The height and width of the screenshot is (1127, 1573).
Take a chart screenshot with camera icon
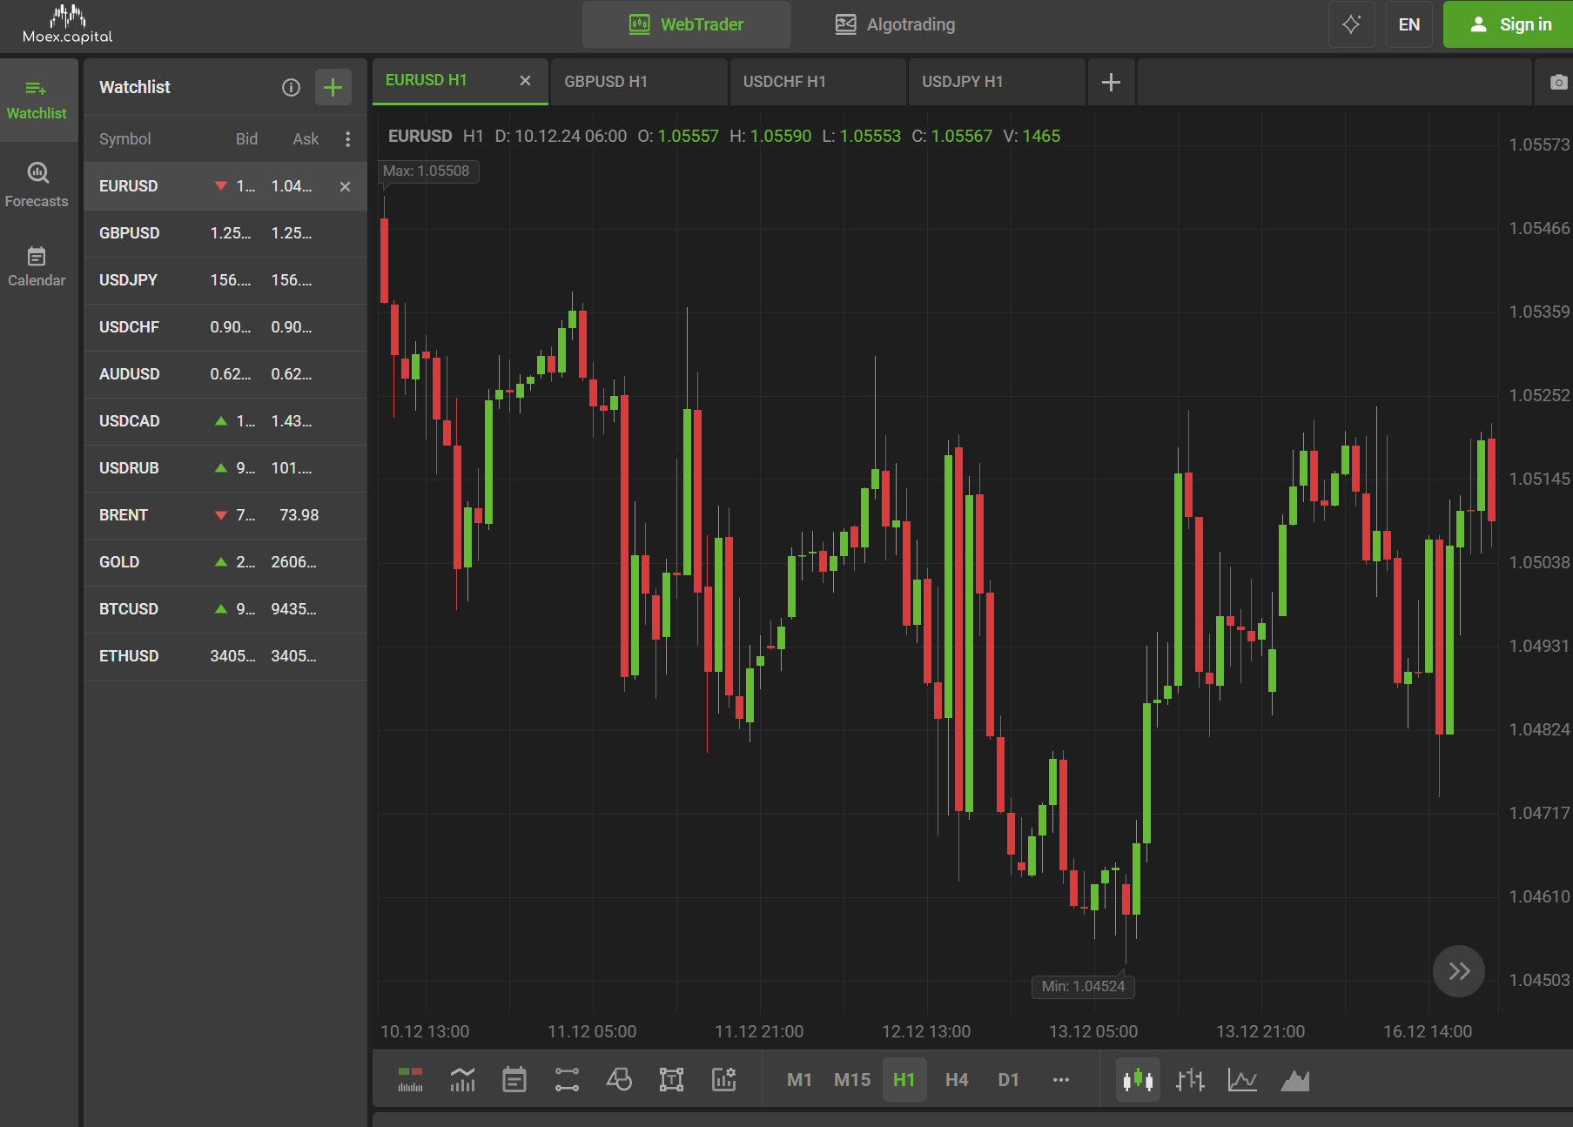pyautogui.click(x=1557, y=83)
